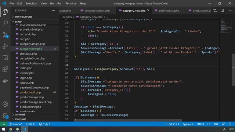Viewport: 235px width, 132px height.
Task: Open checkout.php in explorer
Action: [28, 54]
